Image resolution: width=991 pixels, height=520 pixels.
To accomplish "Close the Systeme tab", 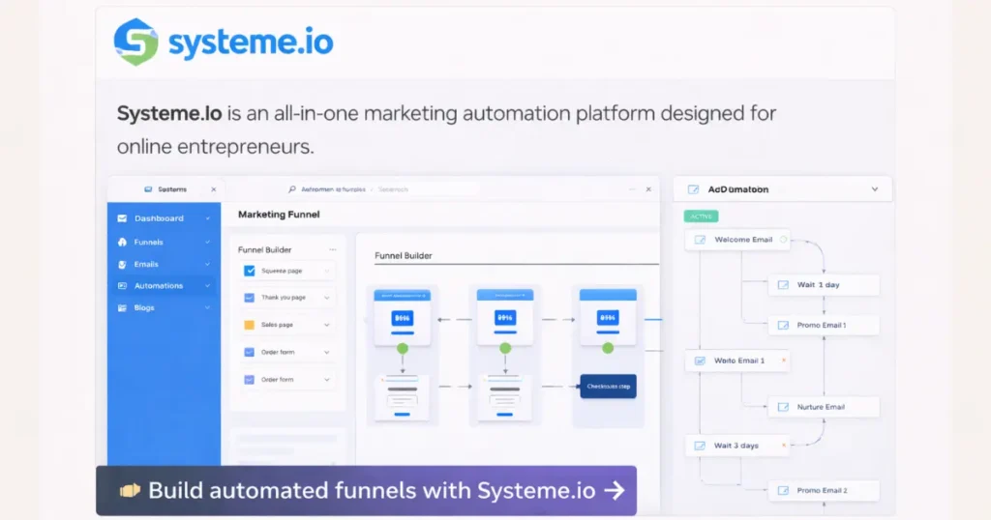I will 214,189.
